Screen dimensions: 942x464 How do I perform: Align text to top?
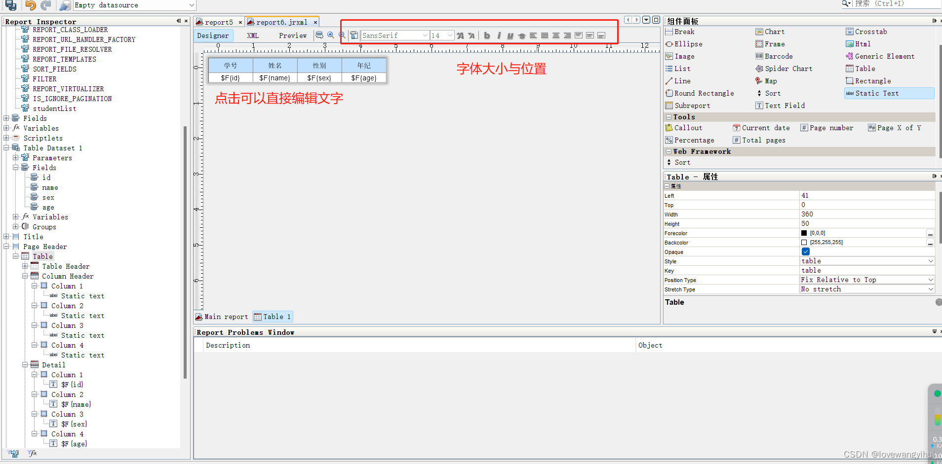click(579, 36)
